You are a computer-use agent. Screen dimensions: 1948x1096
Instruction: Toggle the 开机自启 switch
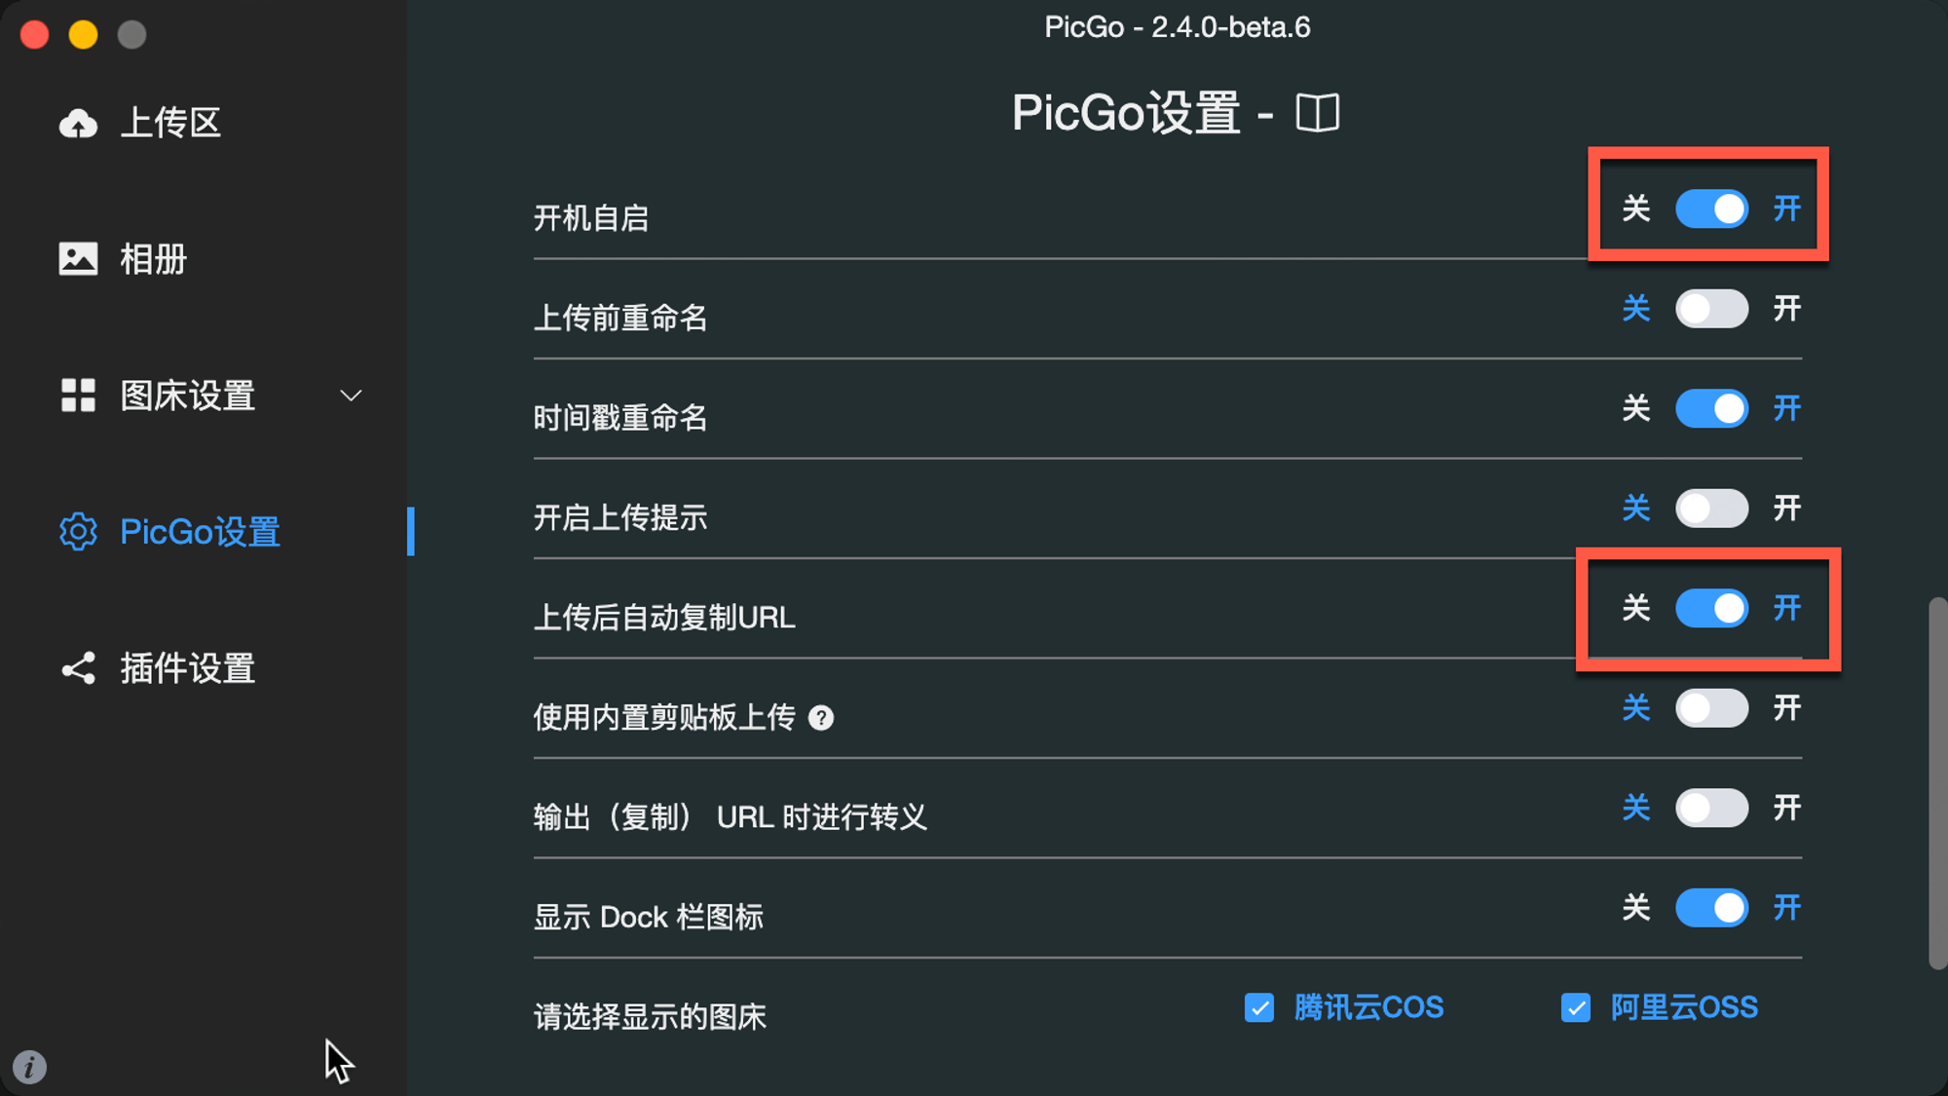tap(1711, 208)
